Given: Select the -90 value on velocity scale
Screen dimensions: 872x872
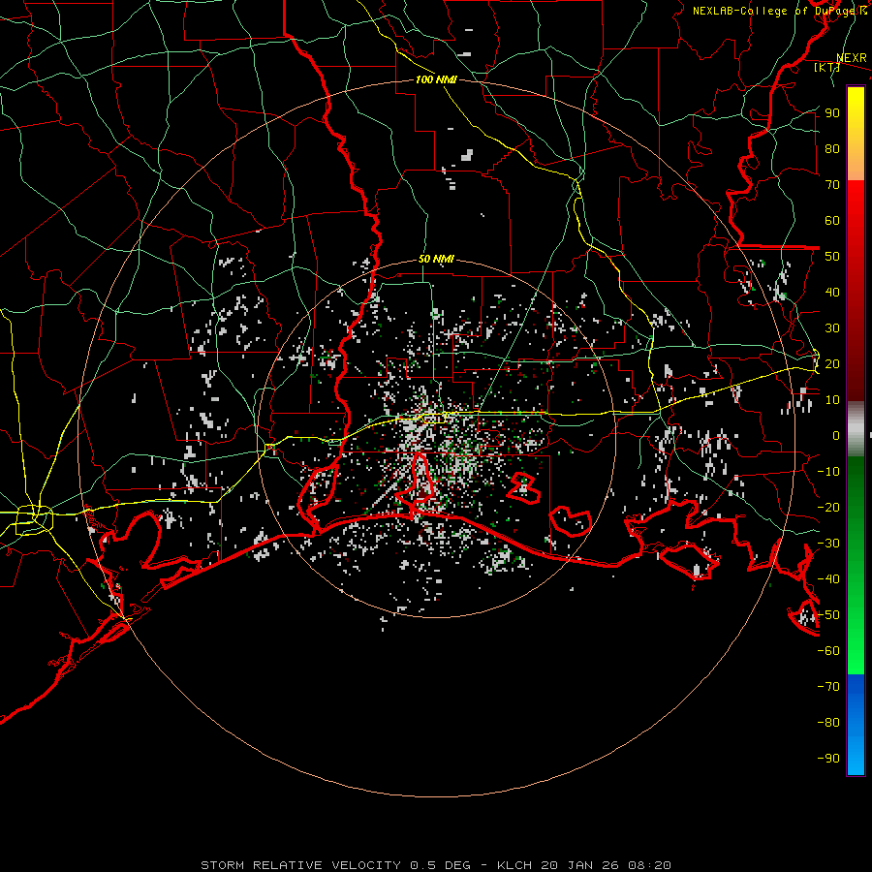Looking at the screenshot, I should (x=828, y=759).
